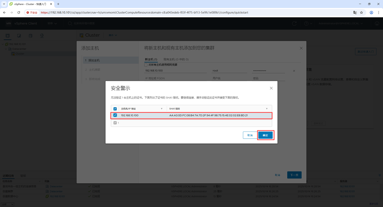
Task: Select the 新主机 (1) tab
Action: [151, 59]
